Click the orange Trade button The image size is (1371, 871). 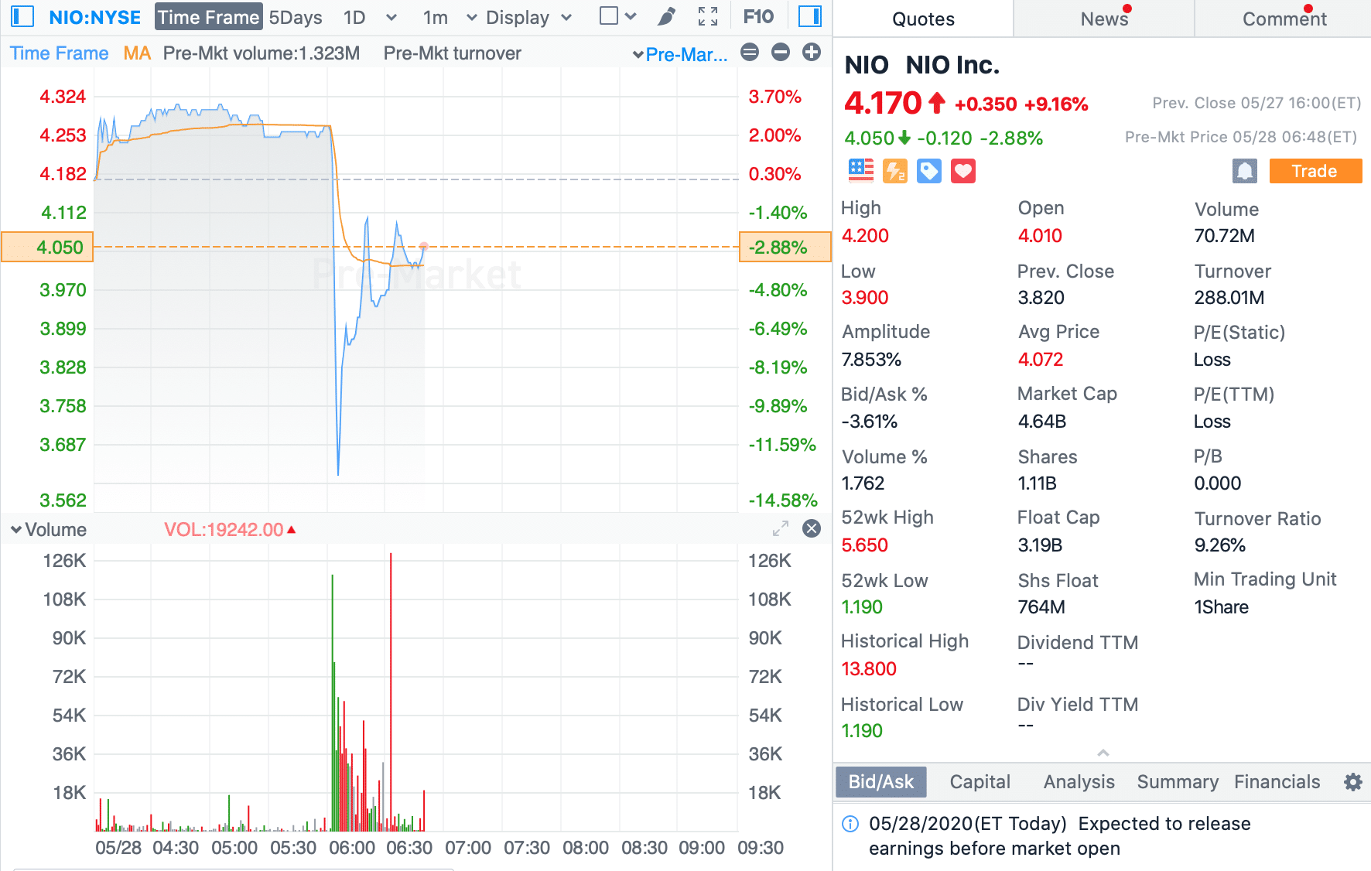[x=1315, y=171]
